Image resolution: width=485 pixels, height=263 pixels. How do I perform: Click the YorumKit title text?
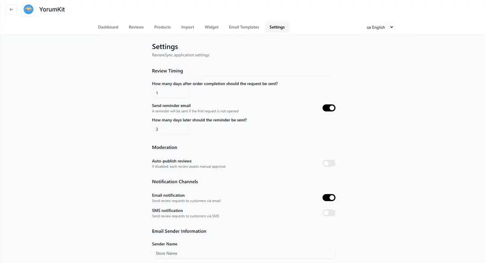coord(52,9)
